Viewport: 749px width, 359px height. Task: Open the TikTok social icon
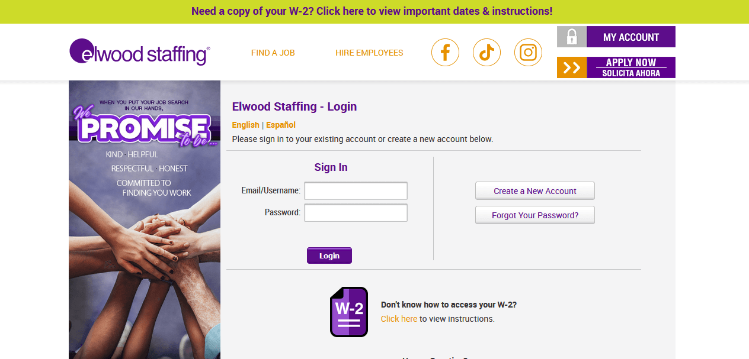[486, 53]
